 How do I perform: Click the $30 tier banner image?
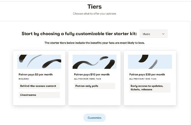click(x=150, y=62)
